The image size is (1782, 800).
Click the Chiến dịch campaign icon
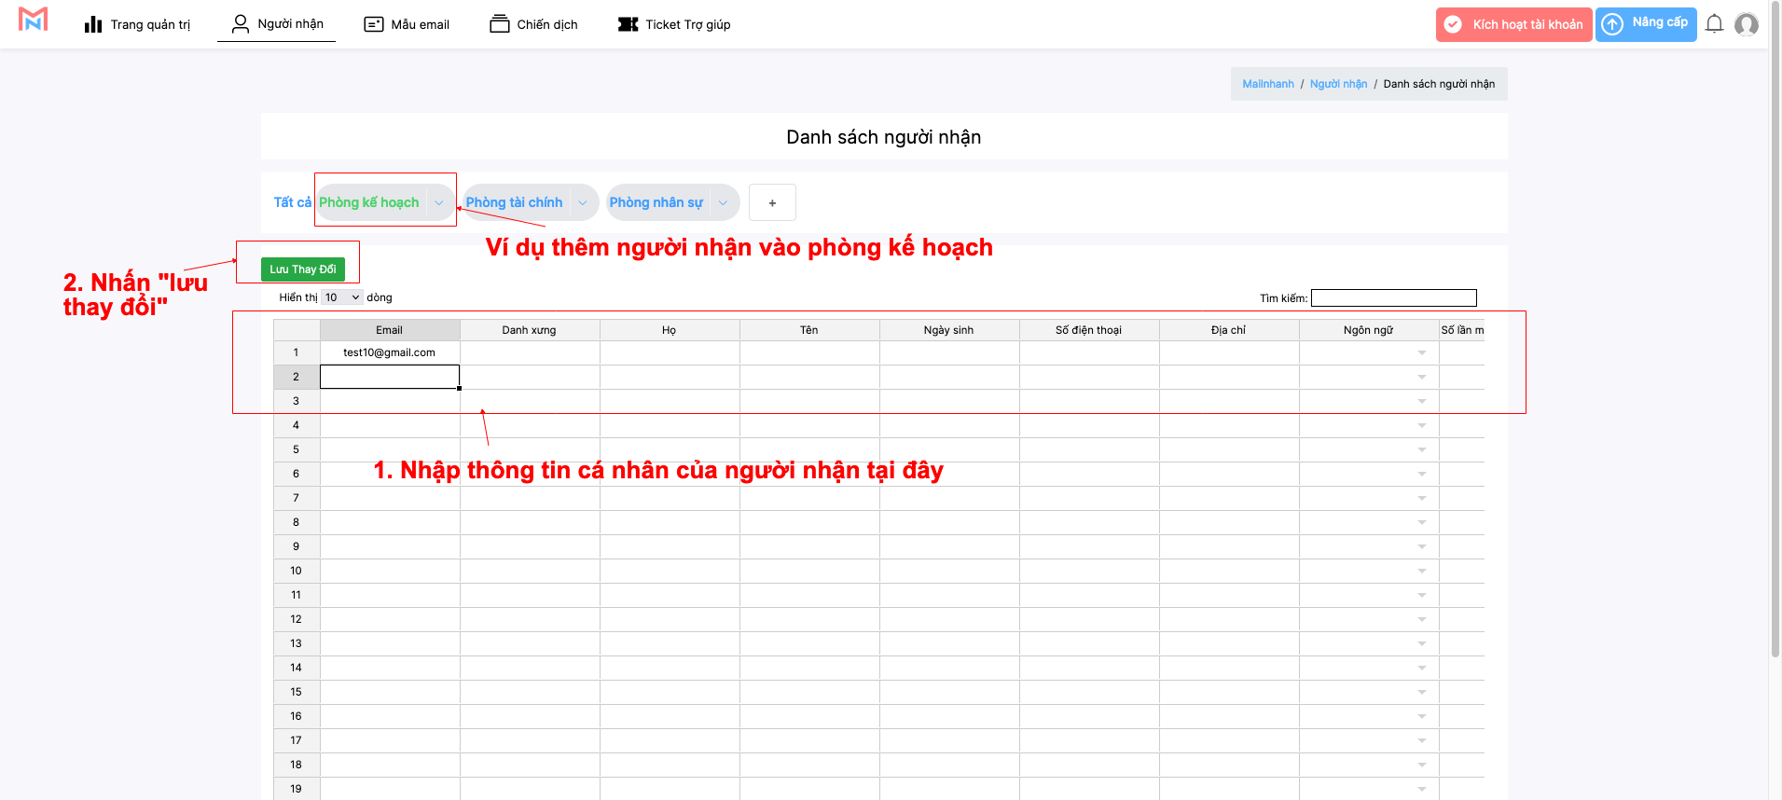coord(500,24)
